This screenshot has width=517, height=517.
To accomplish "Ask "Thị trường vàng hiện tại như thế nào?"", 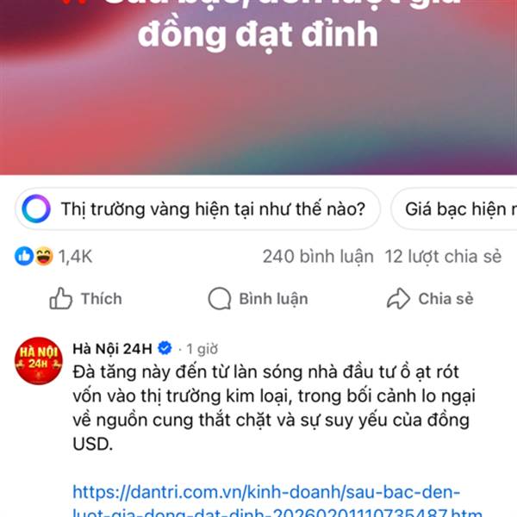I will point(198,209).
